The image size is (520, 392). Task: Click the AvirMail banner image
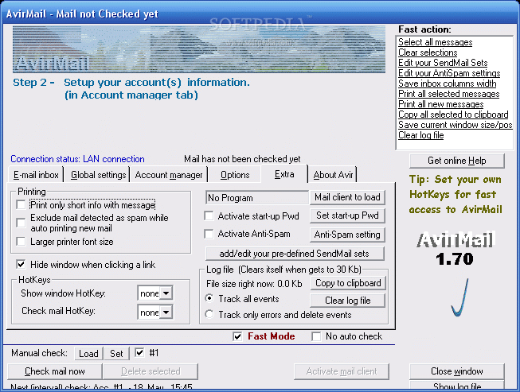click(x=199, y=49)
